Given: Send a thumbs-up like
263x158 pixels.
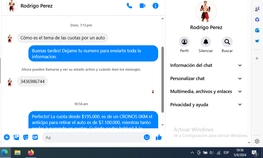Looking at the screenshot, I should 159,138.
